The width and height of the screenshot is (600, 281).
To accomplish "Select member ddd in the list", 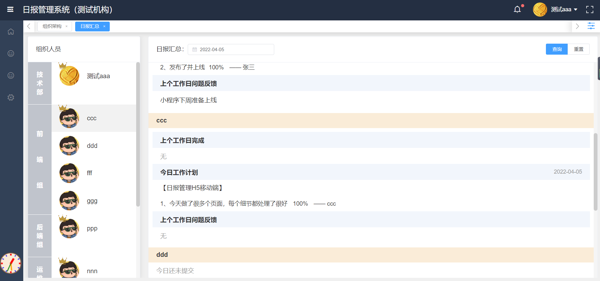I will 94,146.
